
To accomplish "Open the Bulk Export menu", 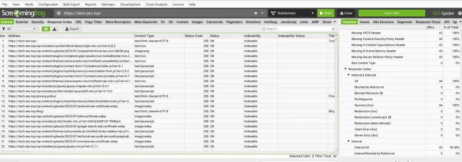I will 71,4.
